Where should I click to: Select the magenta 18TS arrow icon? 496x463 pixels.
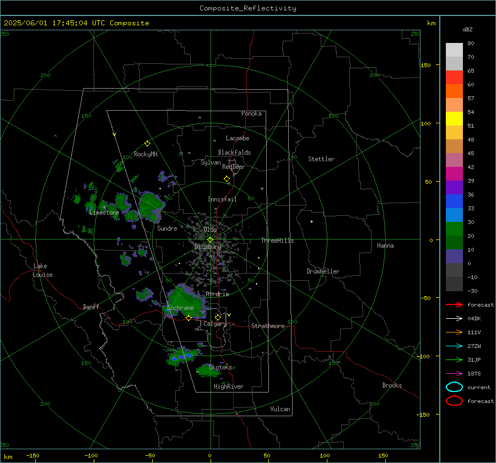point(454,374)
